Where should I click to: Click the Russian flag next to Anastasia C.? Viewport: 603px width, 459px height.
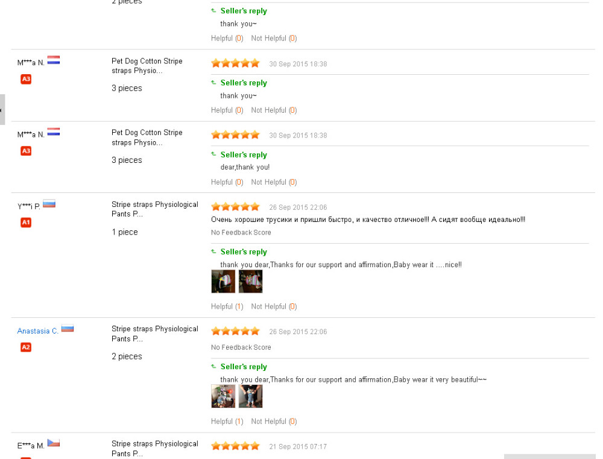(x=68, y=329)
